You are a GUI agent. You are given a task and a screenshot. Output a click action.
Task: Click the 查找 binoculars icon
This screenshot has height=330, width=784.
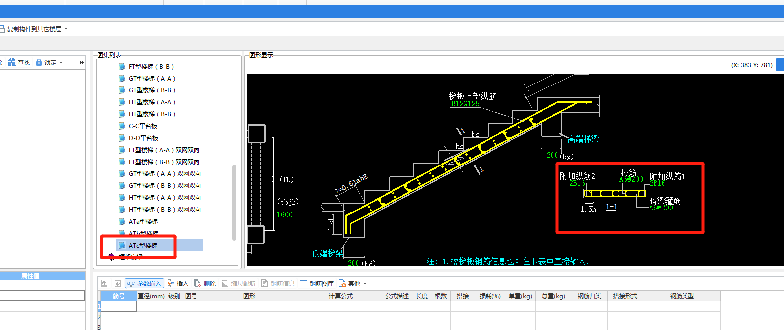pos(12,62)
